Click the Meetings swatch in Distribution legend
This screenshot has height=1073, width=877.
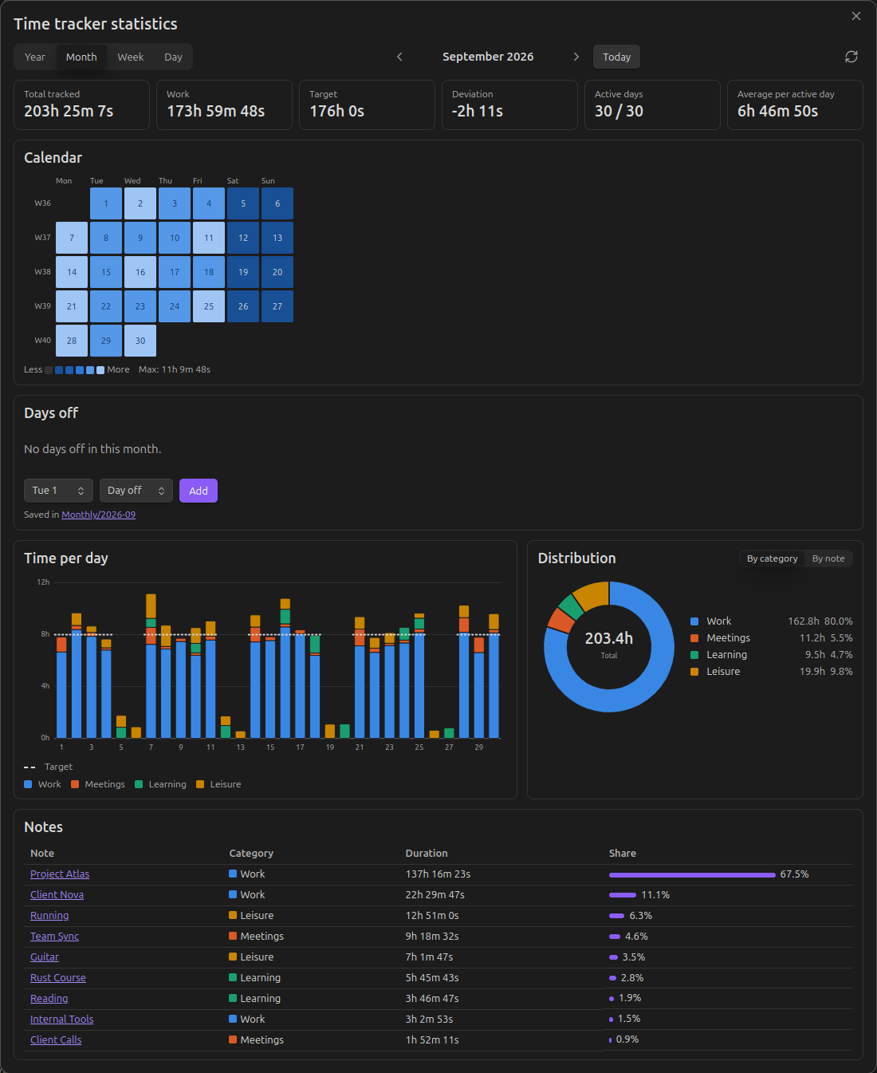[694, 638]
